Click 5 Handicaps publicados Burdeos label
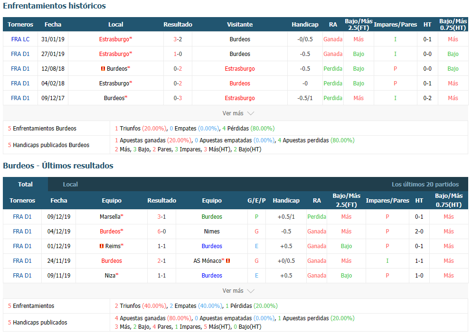 [48, 145]
